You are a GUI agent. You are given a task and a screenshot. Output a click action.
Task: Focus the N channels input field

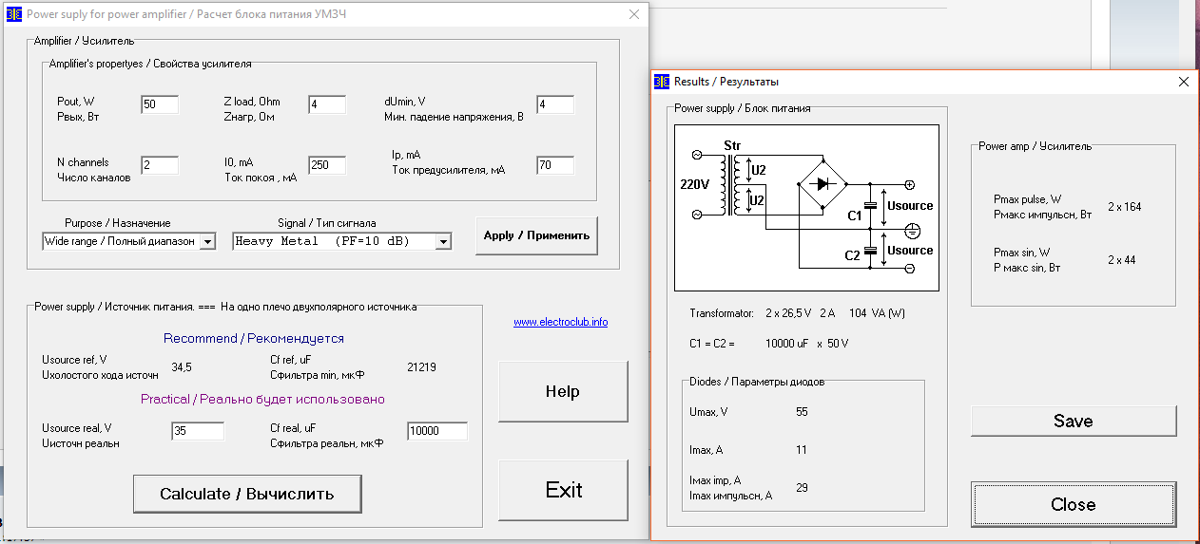coord(160,165)
